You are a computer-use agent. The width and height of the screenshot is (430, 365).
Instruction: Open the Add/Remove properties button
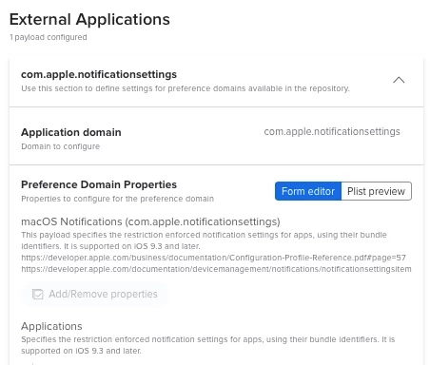tap(94, 294)
